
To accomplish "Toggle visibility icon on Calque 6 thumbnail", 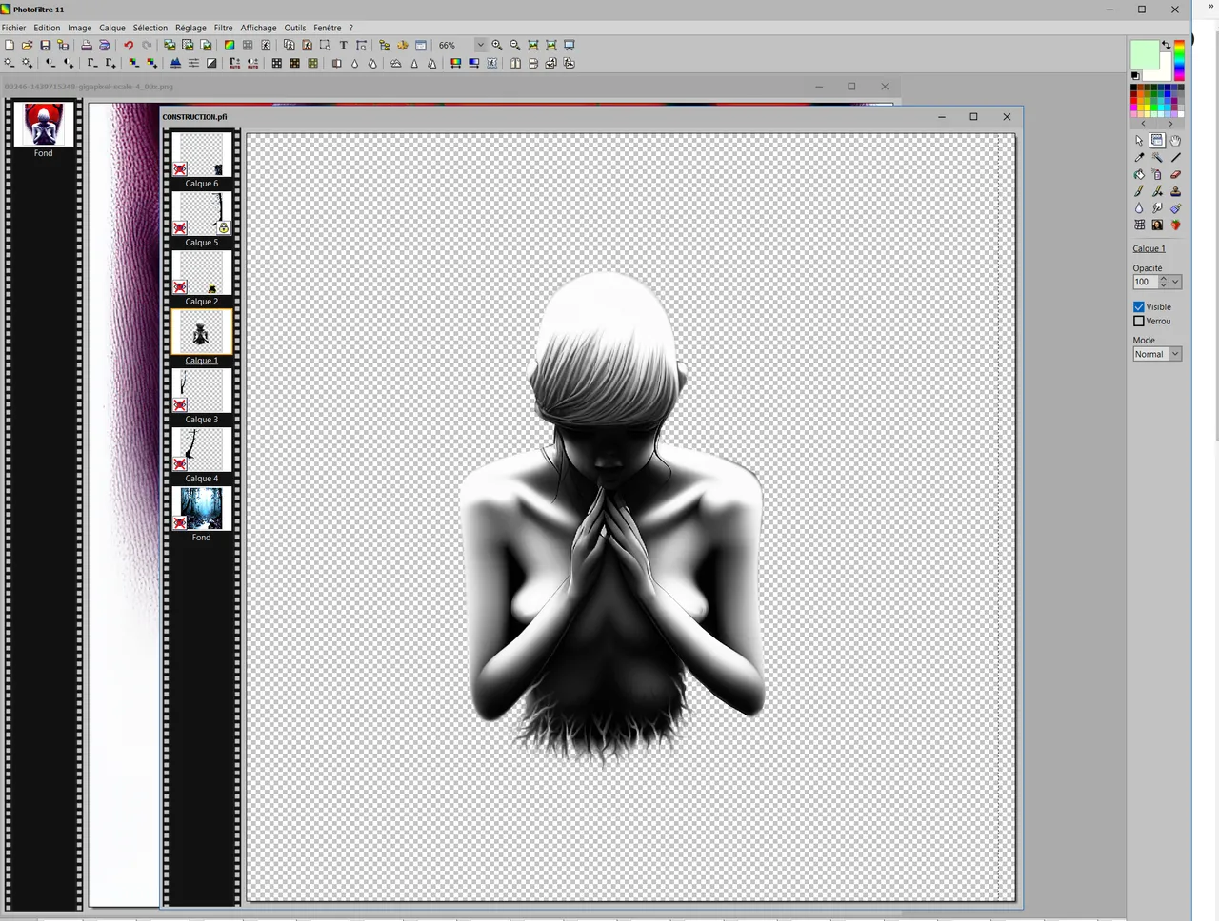I will tap(180, 169).
